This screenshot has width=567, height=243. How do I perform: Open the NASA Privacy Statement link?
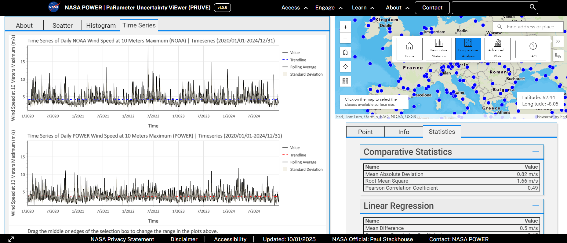coord(122,239)
